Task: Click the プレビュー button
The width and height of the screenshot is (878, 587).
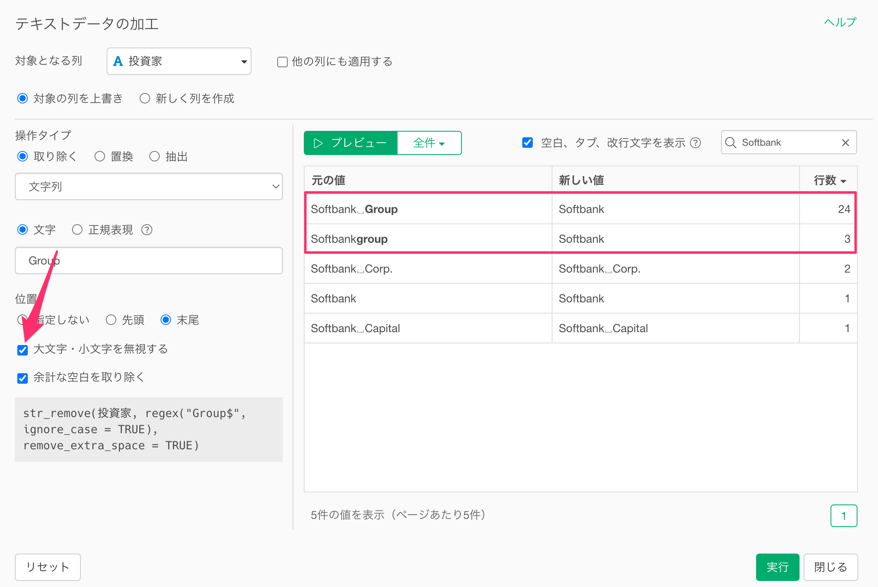Action: click(x=351, y=143)
